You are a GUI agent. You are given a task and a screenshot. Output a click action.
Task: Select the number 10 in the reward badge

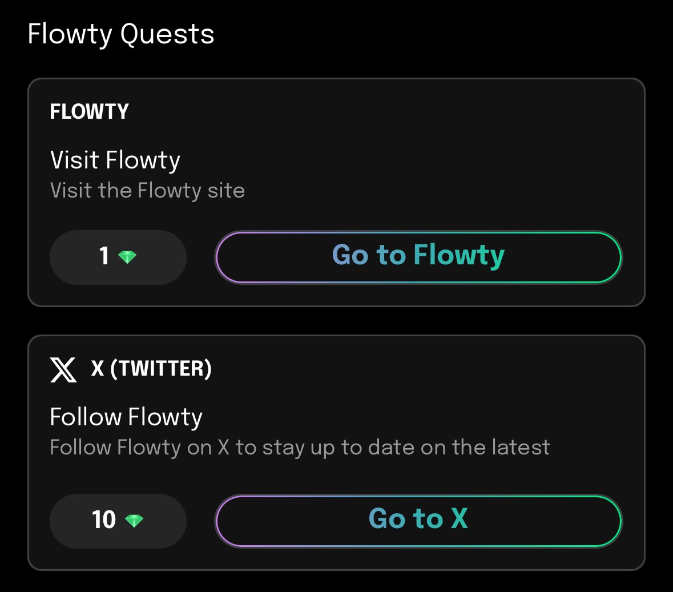(104, 519)
